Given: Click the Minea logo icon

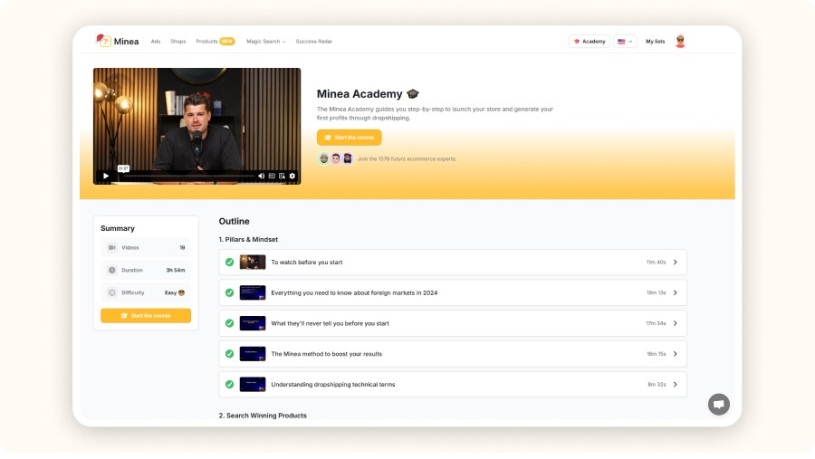Looking at the screenshot, I should pos(103,40).
